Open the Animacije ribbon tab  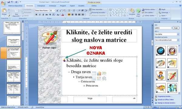point(52,6)
